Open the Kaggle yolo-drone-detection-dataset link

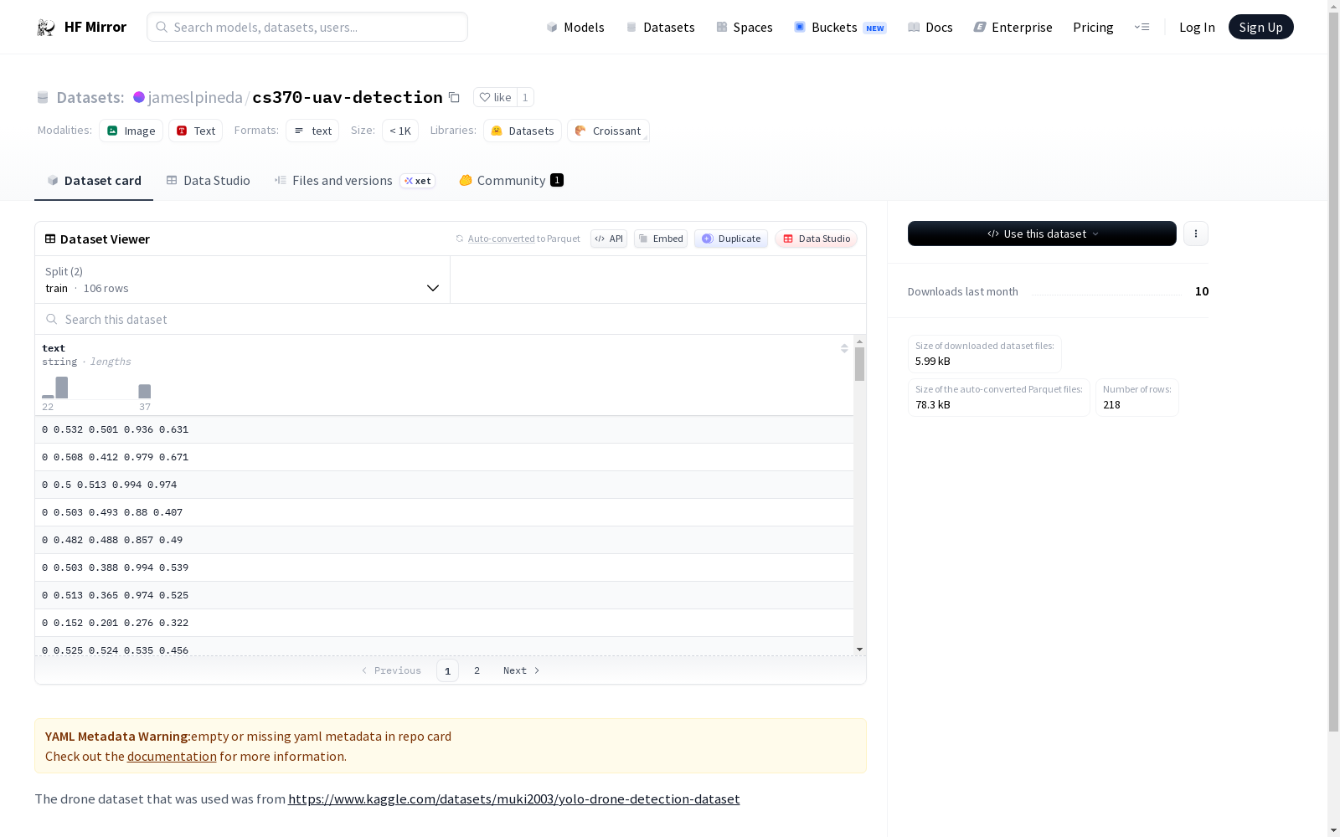tap(513, 798)
